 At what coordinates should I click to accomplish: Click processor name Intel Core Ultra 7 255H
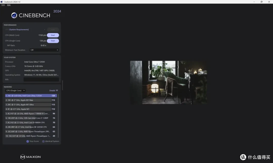[x=34, y=62]
